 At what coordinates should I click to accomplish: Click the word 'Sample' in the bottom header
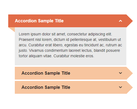click(52, 87)
